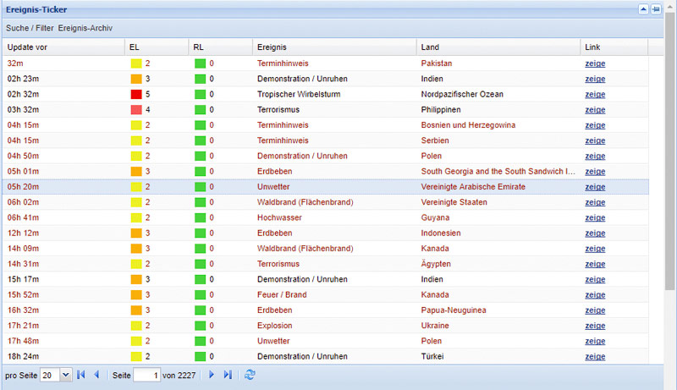Go to previous page arrow

[96, 375]
